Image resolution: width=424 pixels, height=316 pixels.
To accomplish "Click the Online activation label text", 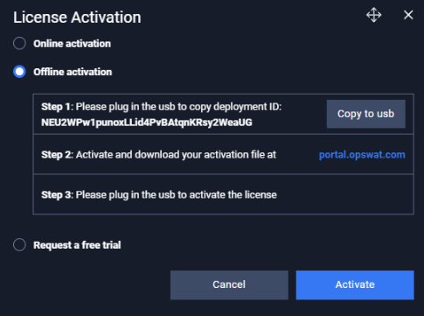I will pyautogui.click(x=72, y=44).
